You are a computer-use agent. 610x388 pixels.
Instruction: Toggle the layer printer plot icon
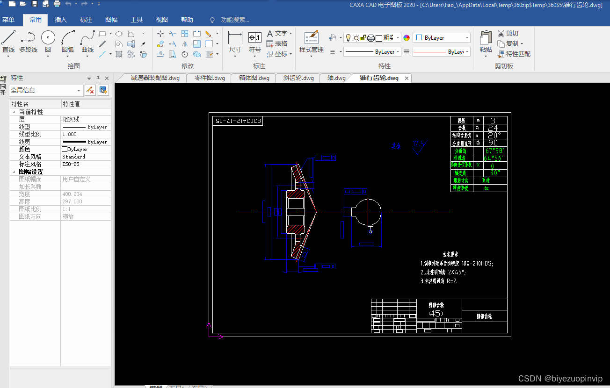point(371,38)
